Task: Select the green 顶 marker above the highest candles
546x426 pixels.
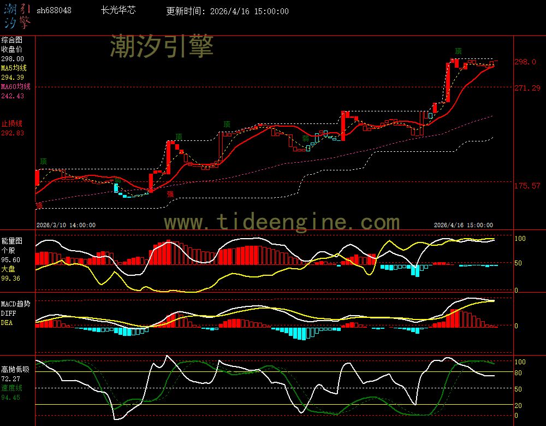Action: pyautogui.click(x=459, y=50)
